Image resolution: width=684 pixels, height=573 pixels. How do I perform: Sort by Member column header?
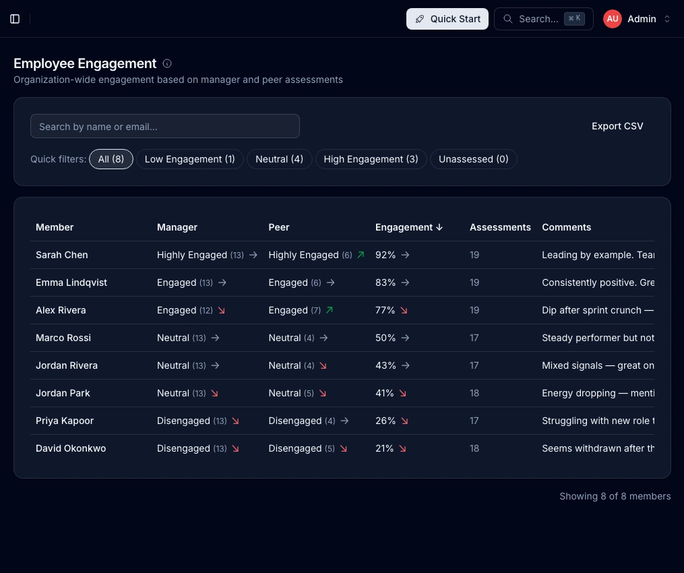pyautogui.click(x=55, y=227)
